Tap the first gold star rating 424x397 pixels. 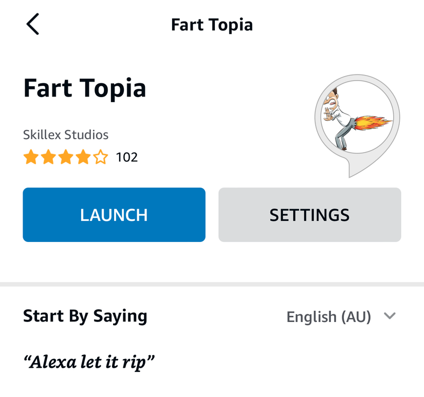click(30, 157)
